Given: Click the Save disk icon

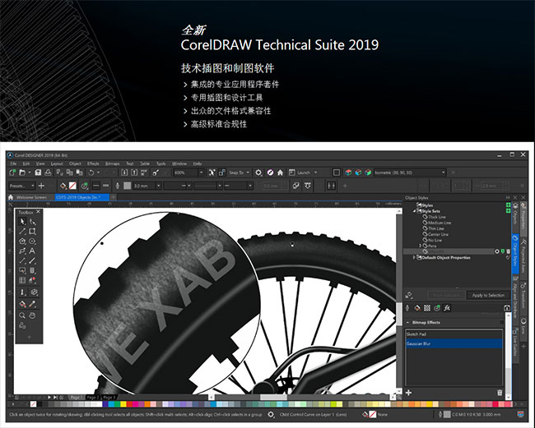Looking at the screenshot, I should click(x=38, y=173).
